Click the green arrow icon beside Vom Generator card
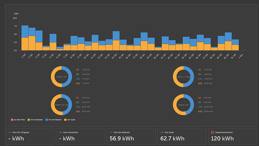 tap(60, 132)
